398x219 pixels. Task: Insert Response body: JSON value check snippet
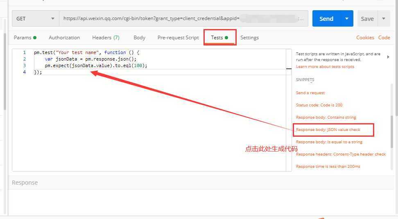point(328,130)
